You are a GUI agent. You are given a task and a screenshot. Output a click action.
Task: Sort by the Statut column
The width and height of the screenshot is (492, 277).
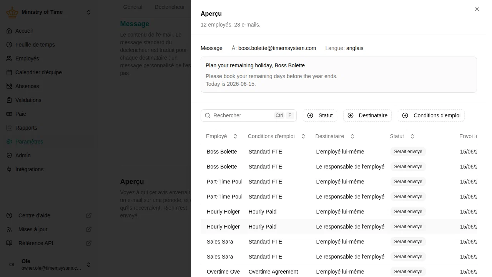point(402,136)
